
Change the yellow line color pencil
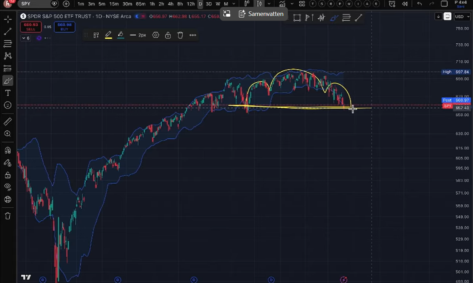[108, 35]
